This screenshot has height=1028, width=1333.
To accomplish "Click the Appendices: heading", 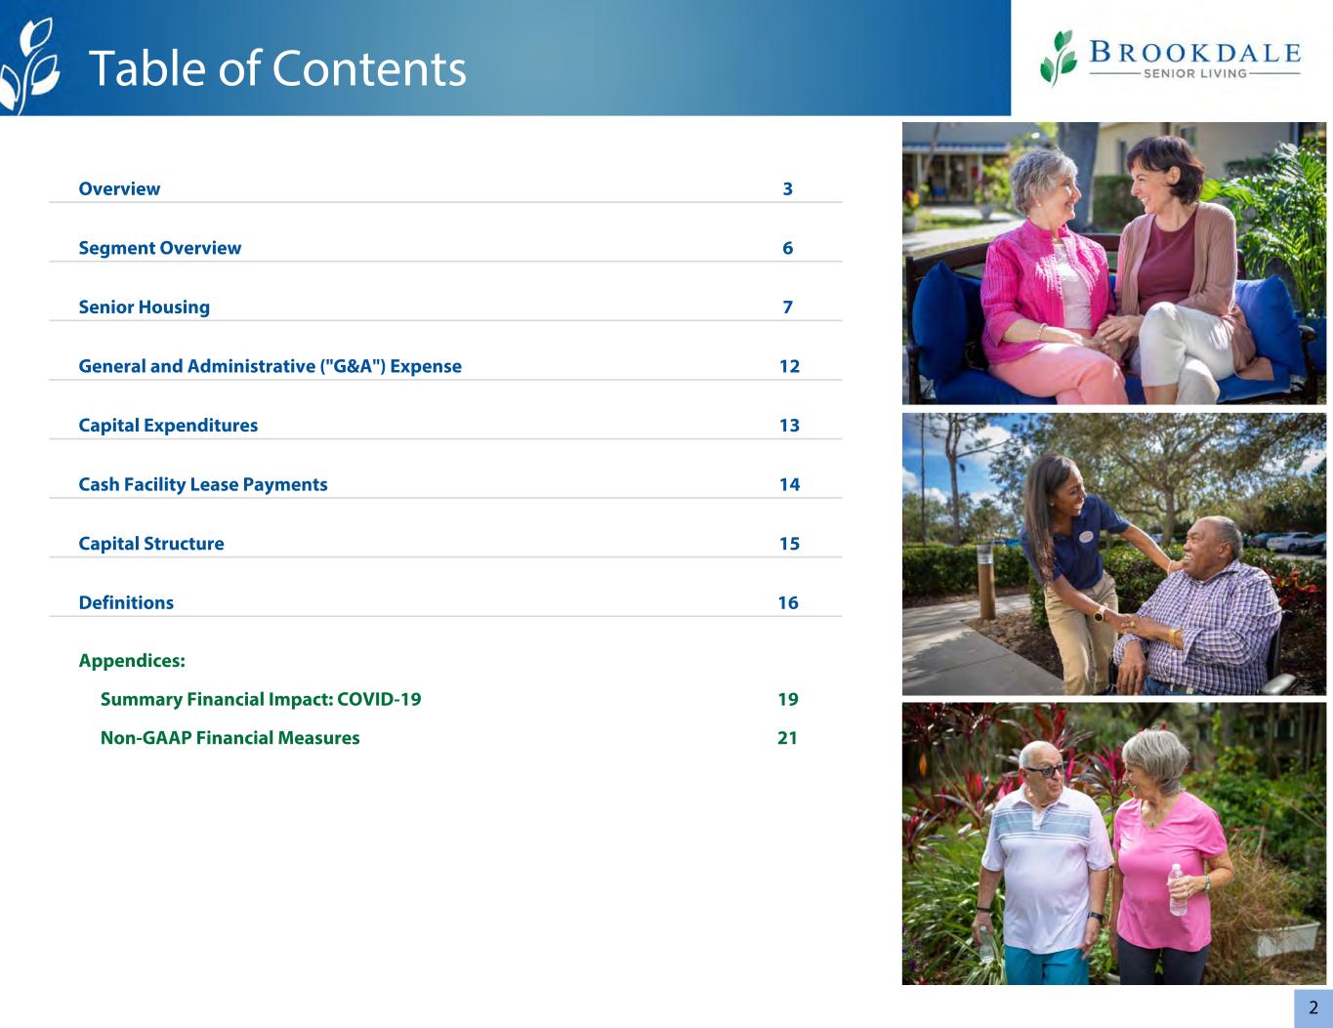I will tap(132, 661).
